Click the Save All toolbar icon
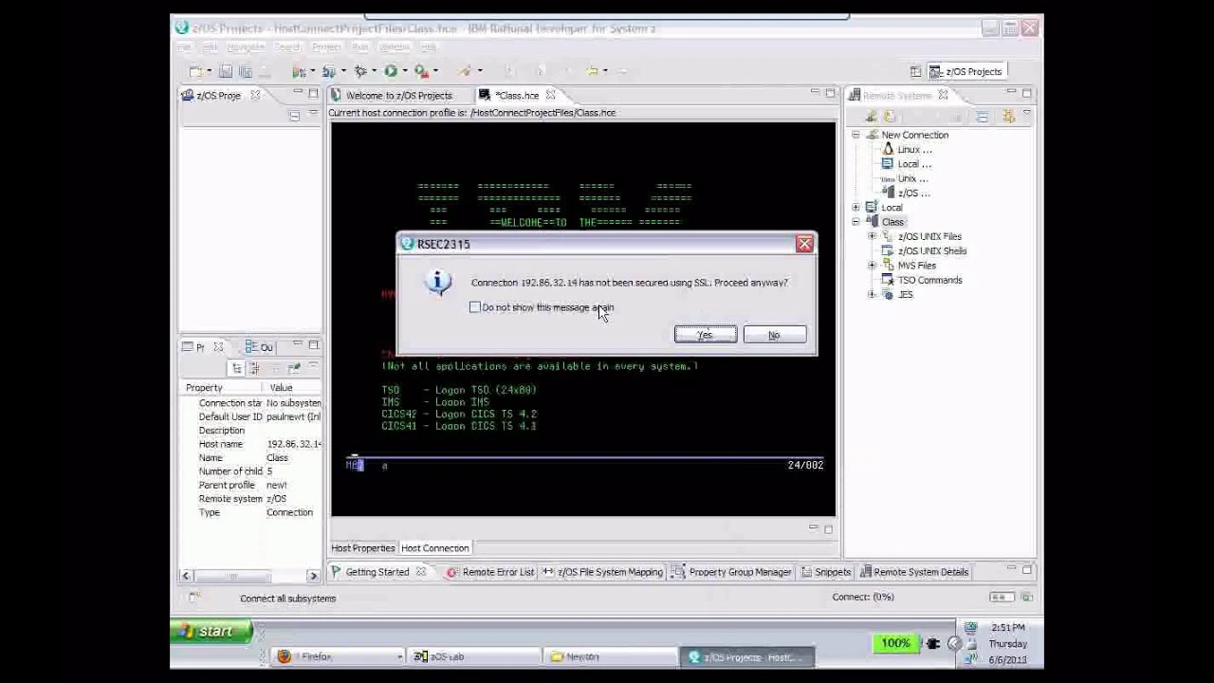This screenshot has height=683, width=1214. pyautogui.click(x=245, y=71)
